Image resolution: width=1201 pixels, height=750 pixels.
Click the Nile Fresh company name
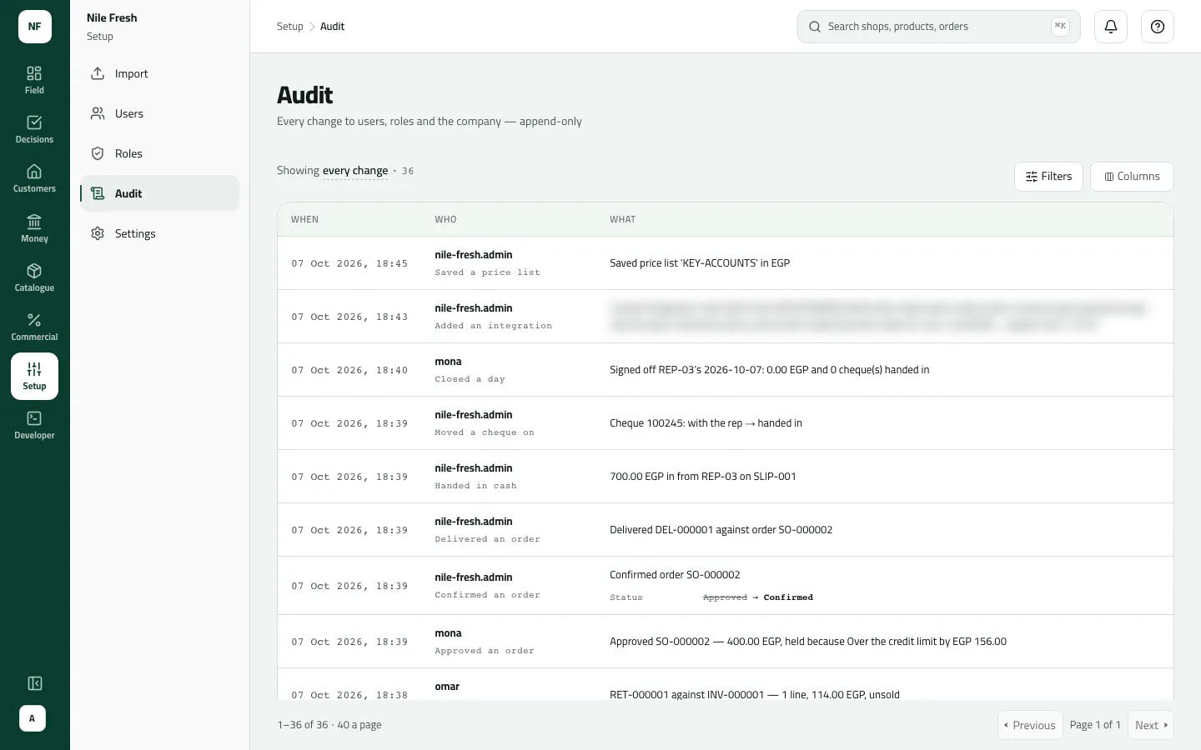(112, 17)
